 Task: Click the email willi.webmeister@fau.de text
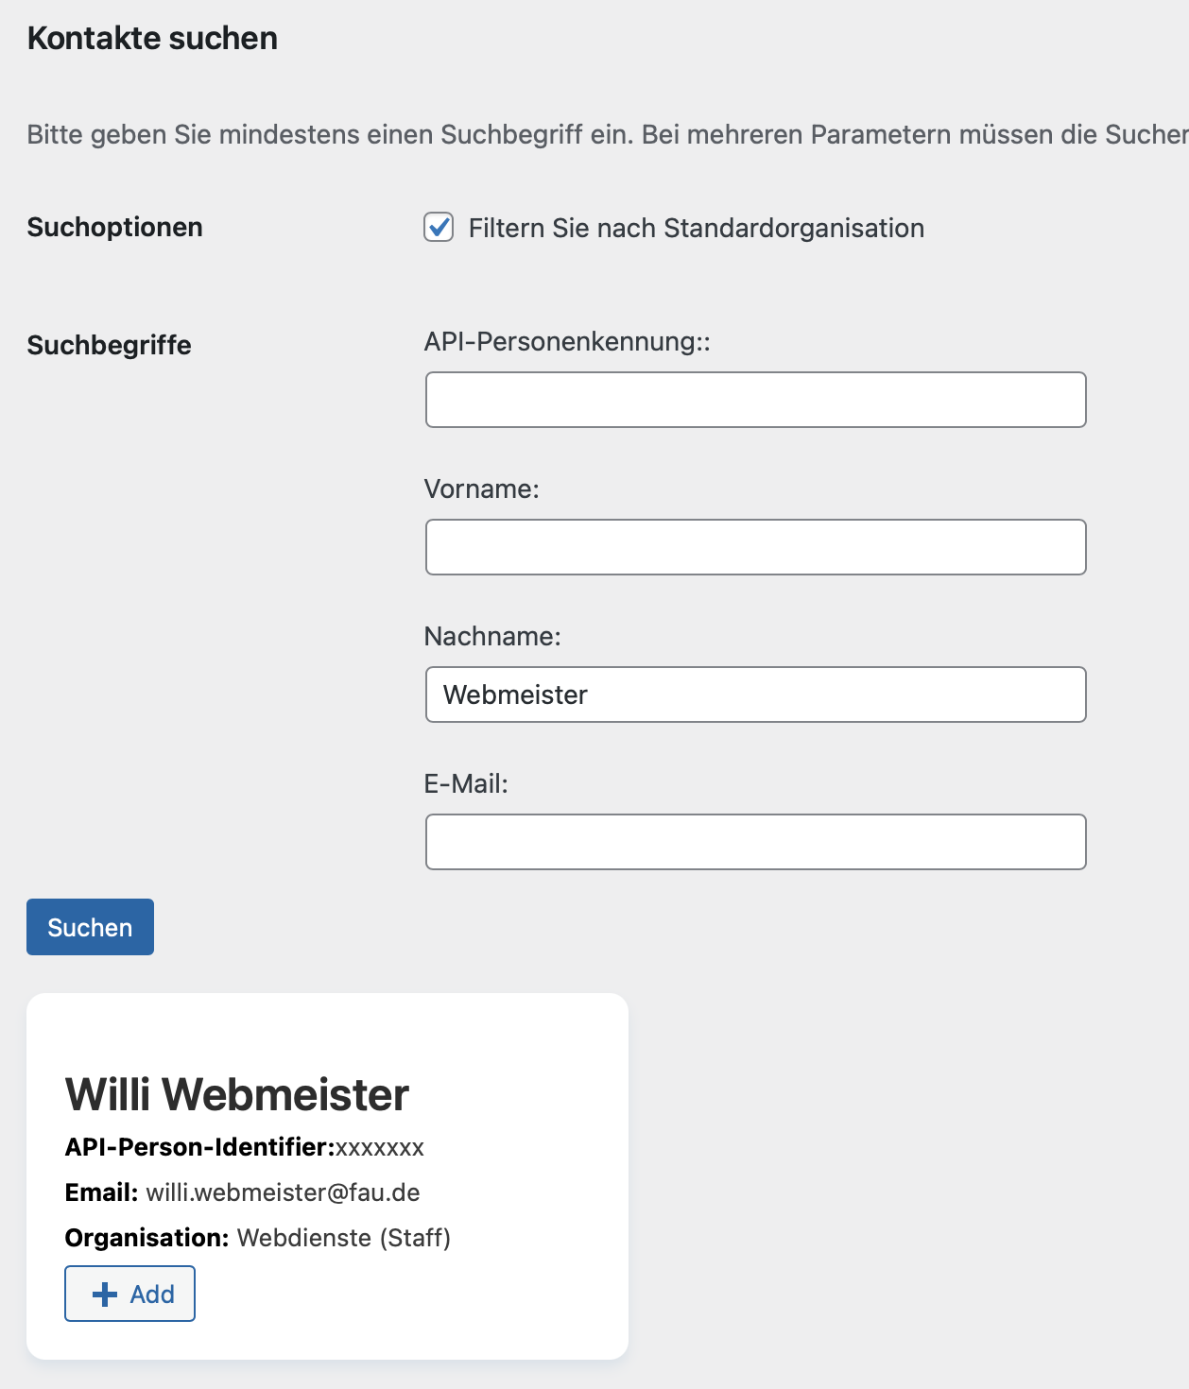pos(283,1192)
